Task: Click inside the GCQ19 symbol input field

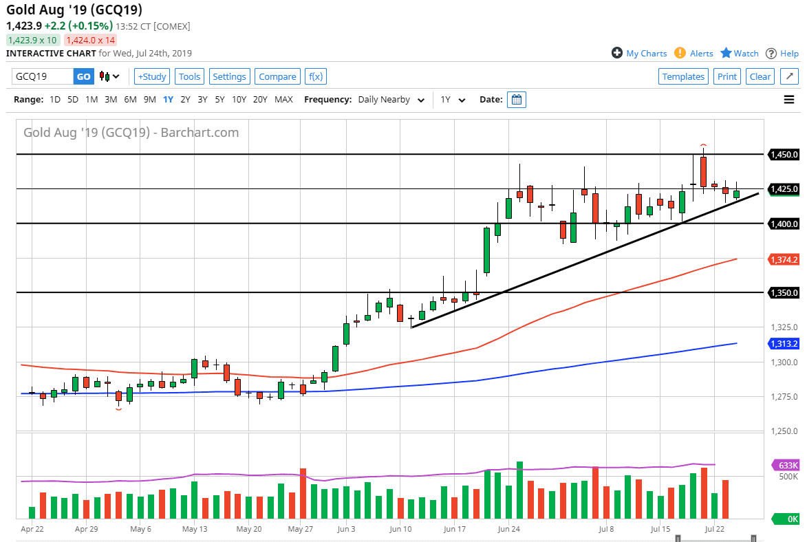Action: (x=41, y=76)
